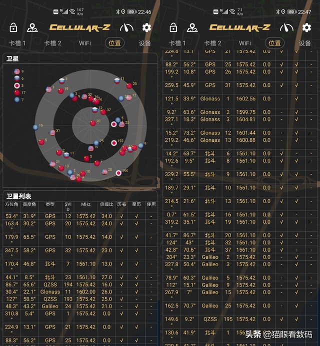Tap satellite marker 195 in sky plot
Image resolution: width=320 pixels, height=346 pixels.
point(118,173)
